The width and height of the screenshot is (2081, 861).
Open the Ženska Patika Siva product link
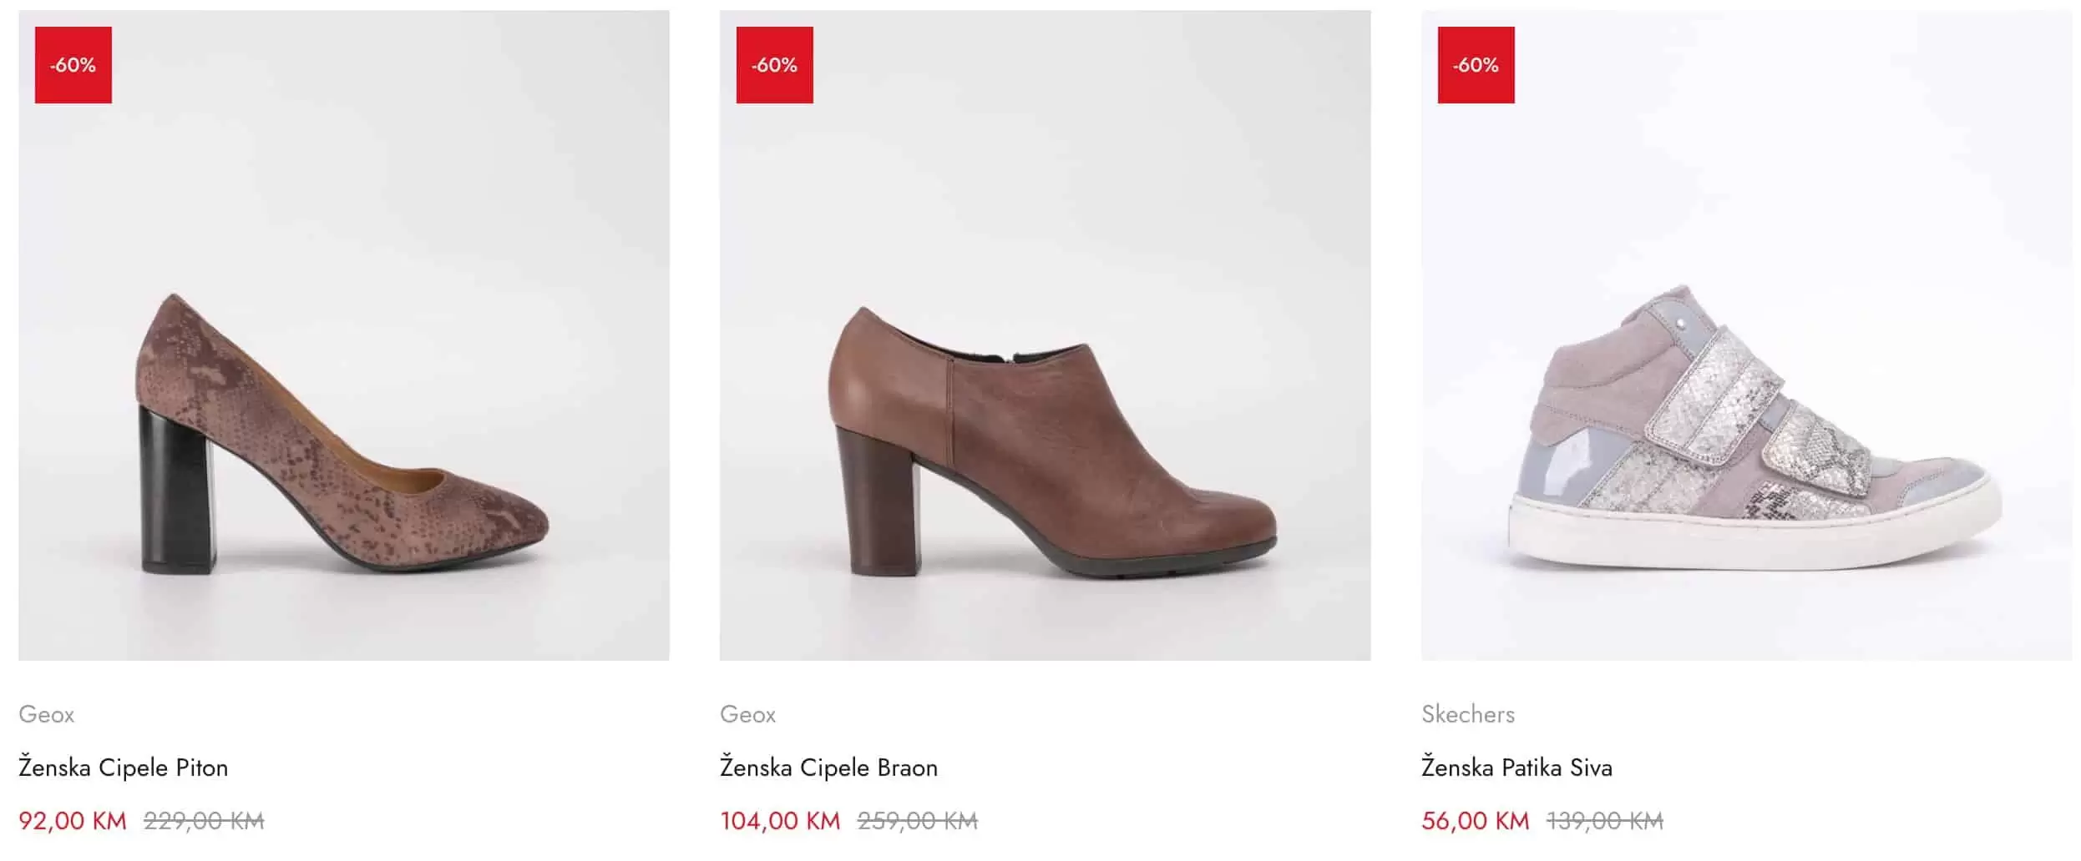click(1516, 768)
